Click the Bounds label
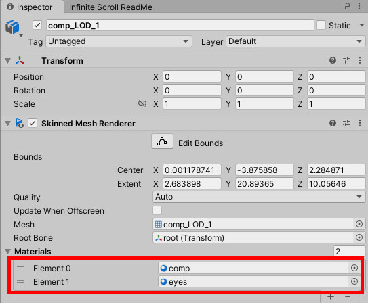The width and height of the screenshot is (368, 303). (x=28, y=157)
